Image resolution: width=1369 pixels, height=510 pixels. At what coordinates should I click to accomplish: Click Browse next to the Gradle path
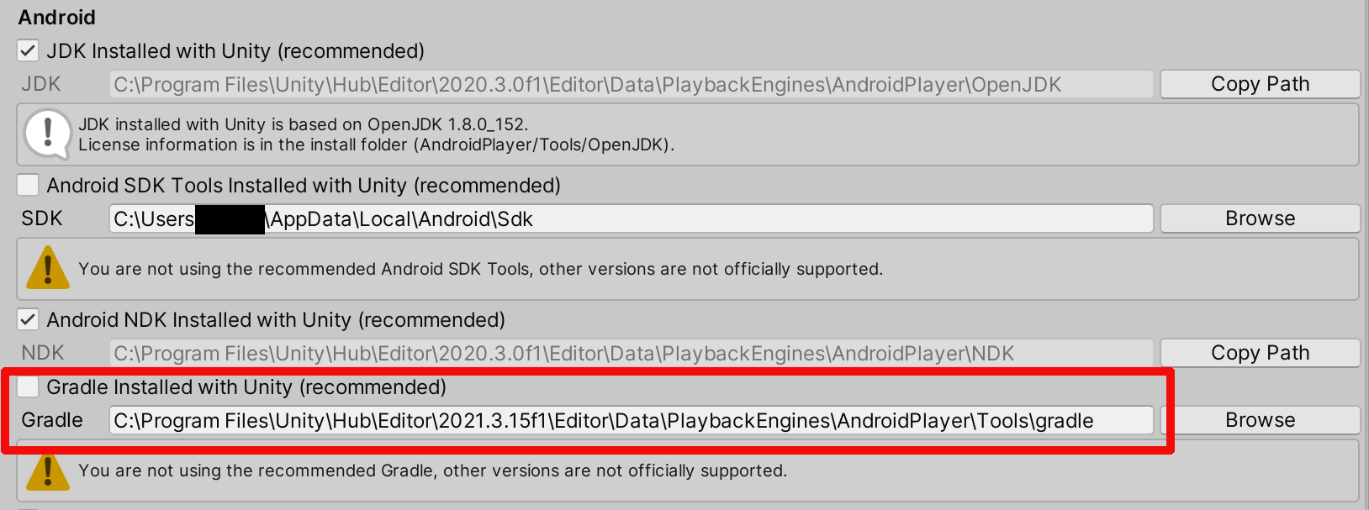click(x=1262, y=419)
